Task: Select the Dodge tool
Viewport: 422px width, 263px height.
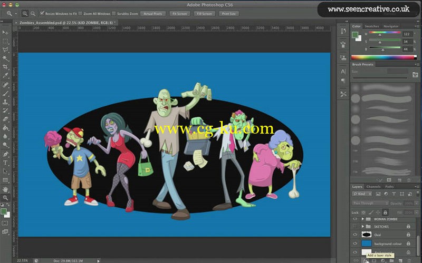Action: [x=5, y=145]
